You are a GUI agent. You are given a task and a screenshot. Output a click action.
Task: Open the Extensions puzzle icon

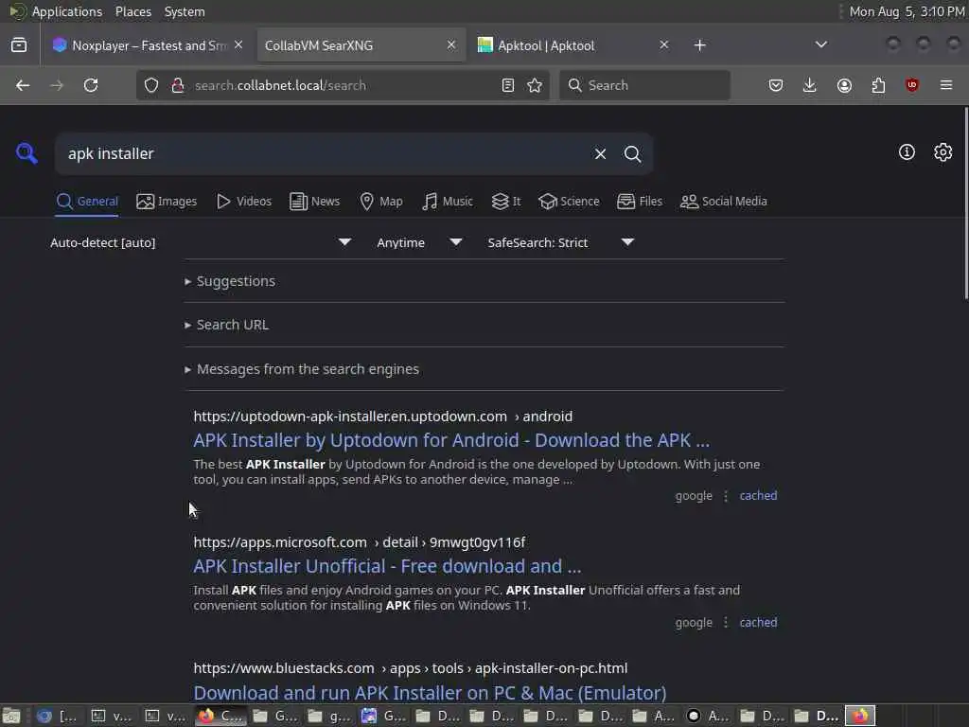(878, 85)
